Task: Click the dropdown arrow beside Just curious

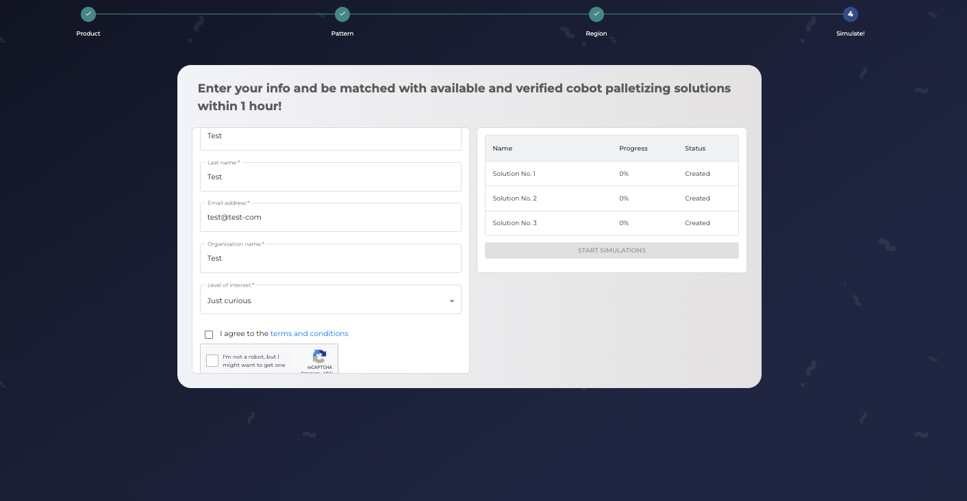Action: 452,301
